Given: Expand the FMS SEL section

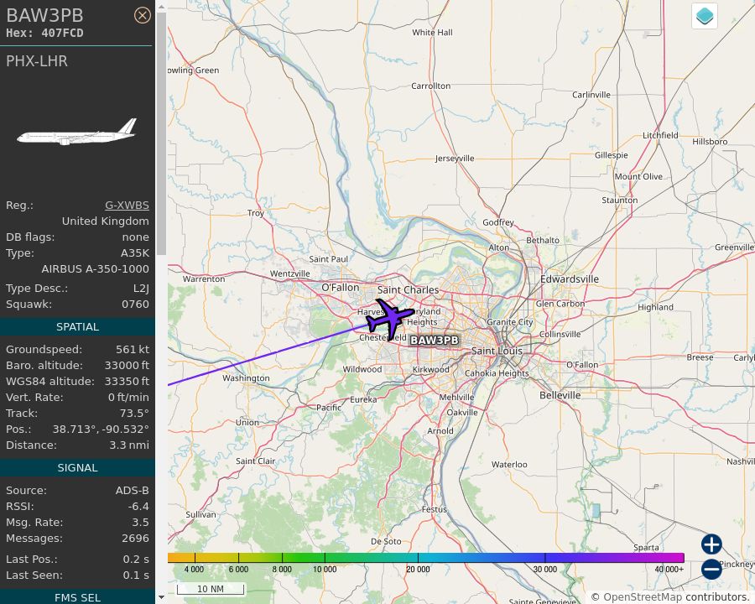Looking at the screenshot, I should click(77, 597).
